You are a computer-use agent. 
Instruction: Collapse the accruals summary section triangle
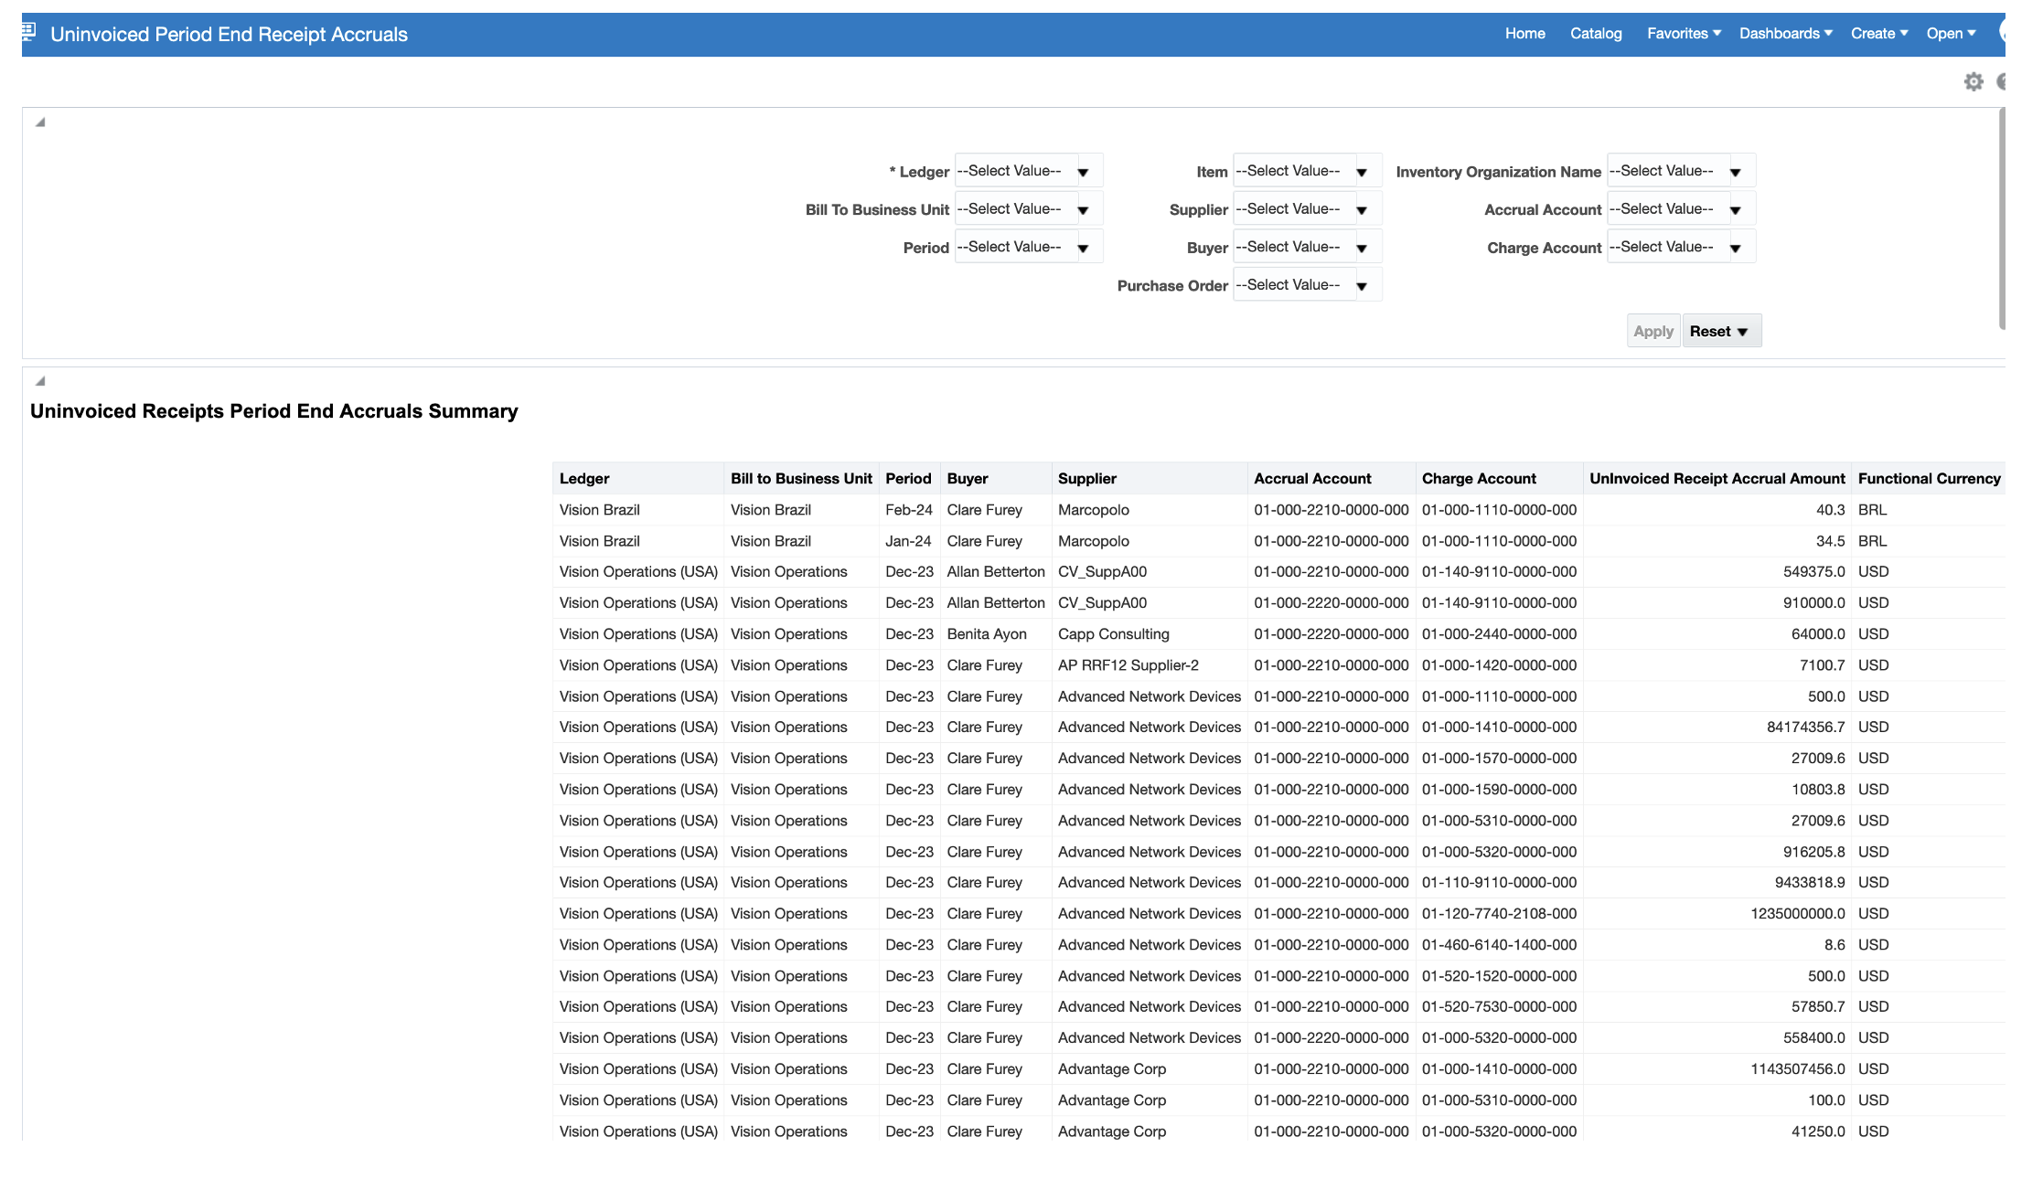[40, 380]
